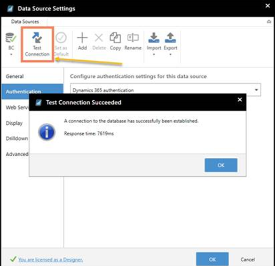
Task: Click the Set as Default icon
Action: (61, 37)
